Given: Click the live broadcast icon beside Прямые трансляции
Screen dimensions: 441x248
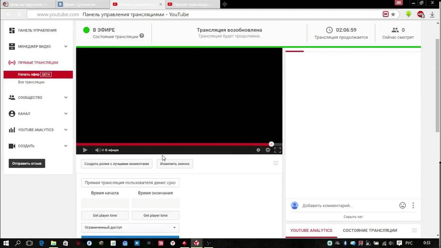Looking at the screenshot, I should coord(12,63).
